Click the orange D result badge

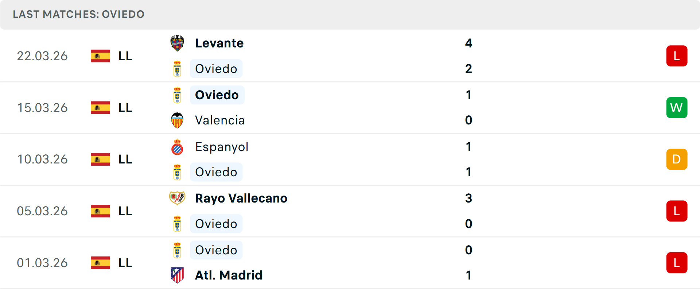click(x=677, y=159)
